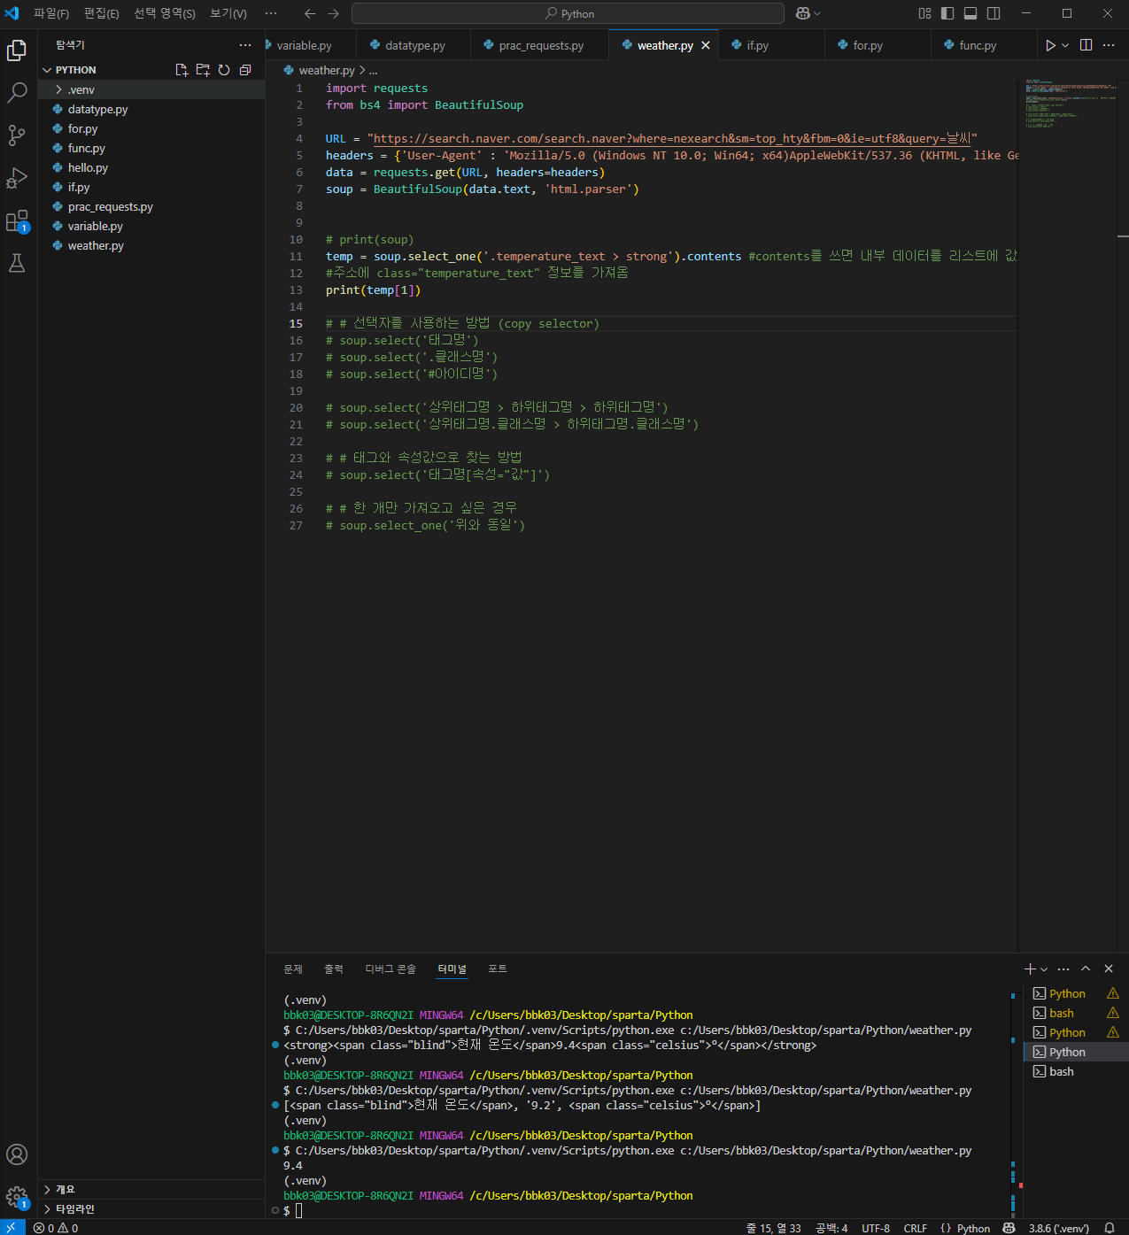The height and width of the screenshot is (1235, 1129).
Task: Go back with the navigation arrow
Action: click(310, 13)
